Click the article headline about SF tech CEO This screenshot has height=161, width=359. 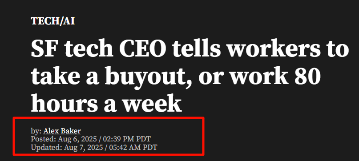pyautogui.click(x=190, y=77)
